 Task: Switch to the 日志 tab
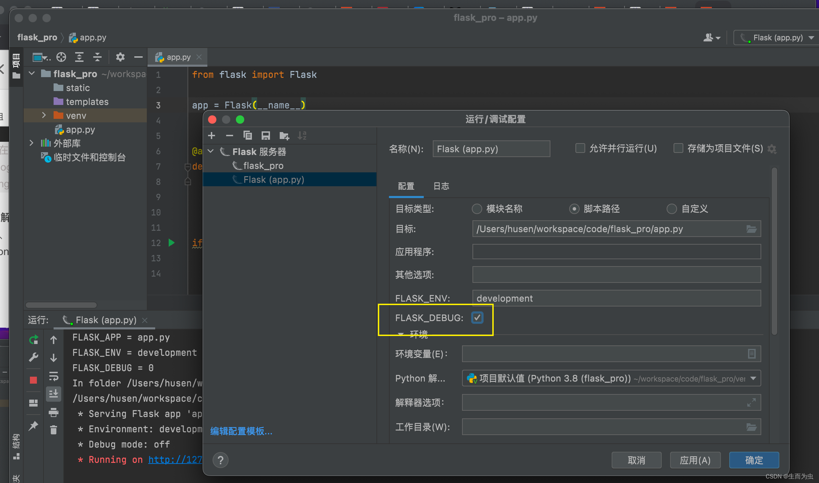441,186
